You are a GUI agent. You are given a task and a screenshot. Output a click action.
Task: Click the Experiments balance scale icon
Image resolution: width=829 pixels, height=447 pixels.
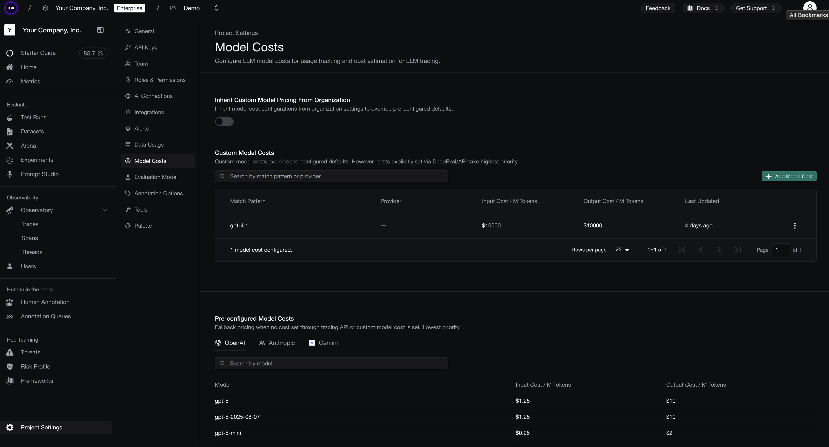[x=10, y=160]
